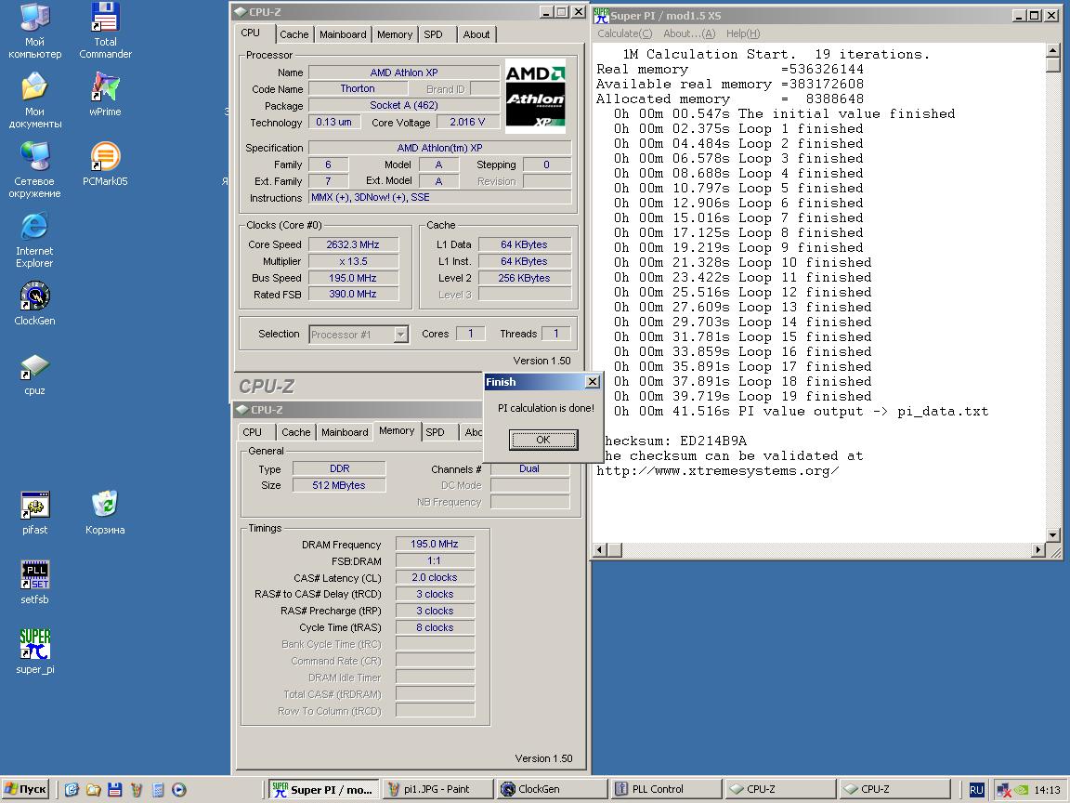Screen dimensions: 1070x803
Task: Click the RU language indicator in tray
Action: tap(976, 789)
